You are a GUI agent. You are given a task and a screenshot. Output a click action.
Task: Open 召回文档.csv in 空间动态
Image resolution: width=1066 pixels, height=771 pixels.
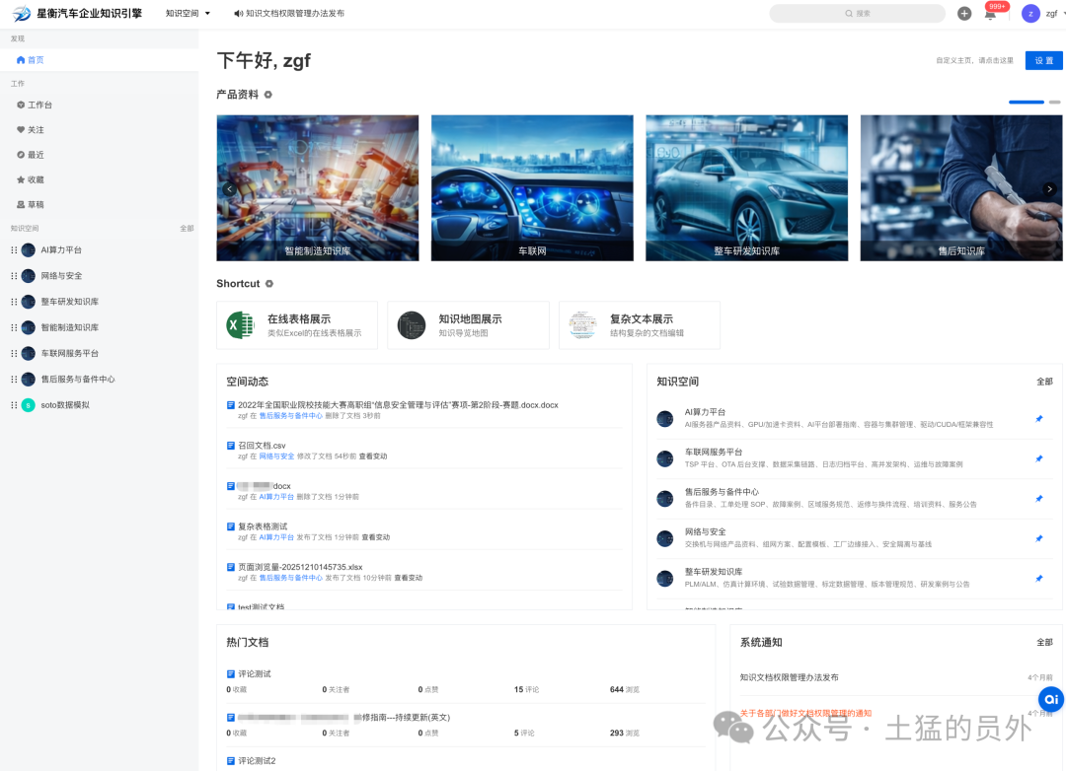point(262,446)
